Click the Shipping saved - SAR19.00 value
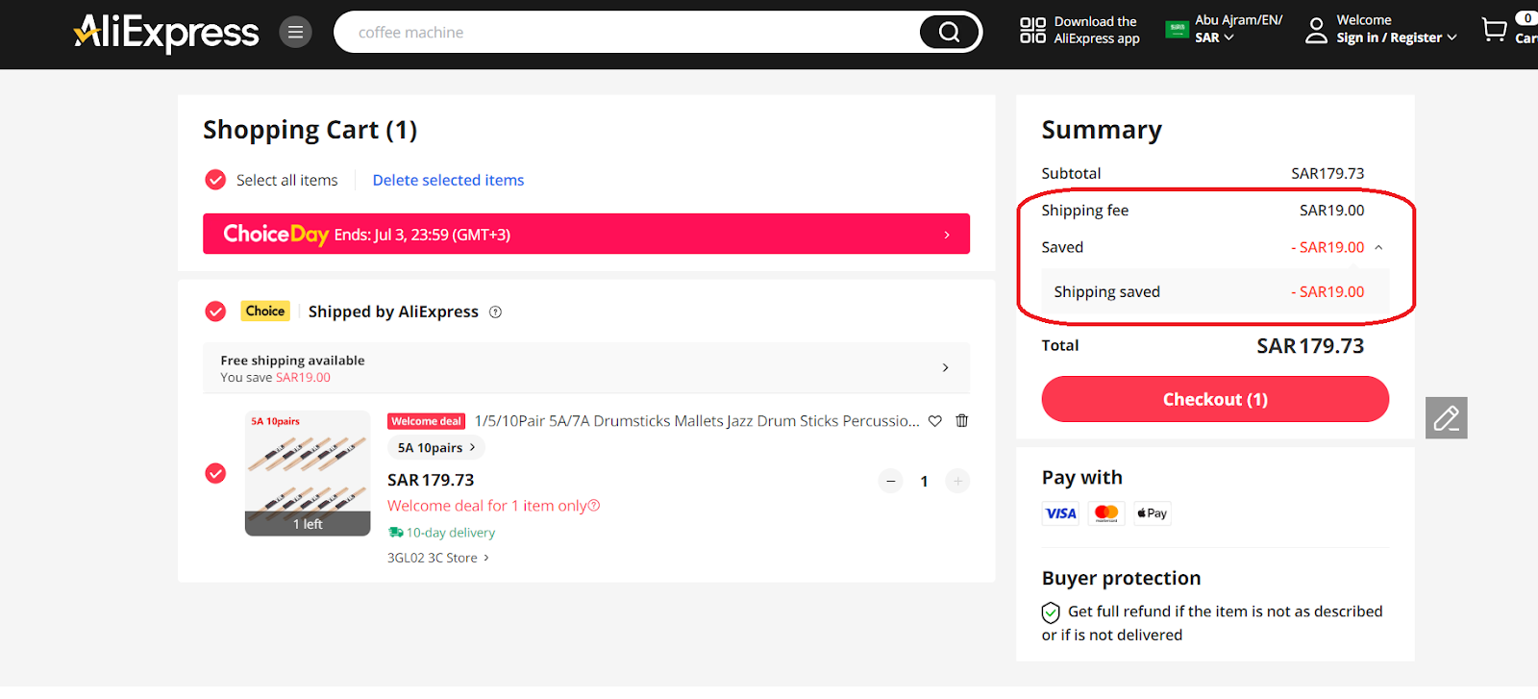 (x=1327, y=292)
